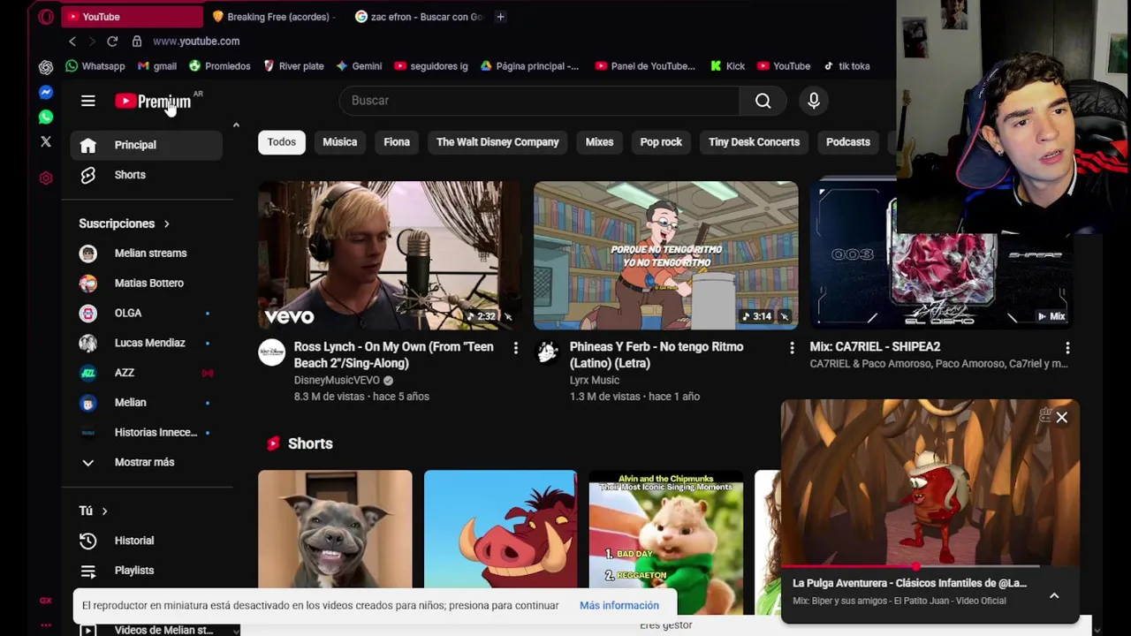
Task: Open ChatGPT in Opera sidebar
Action: click(46, 67)
